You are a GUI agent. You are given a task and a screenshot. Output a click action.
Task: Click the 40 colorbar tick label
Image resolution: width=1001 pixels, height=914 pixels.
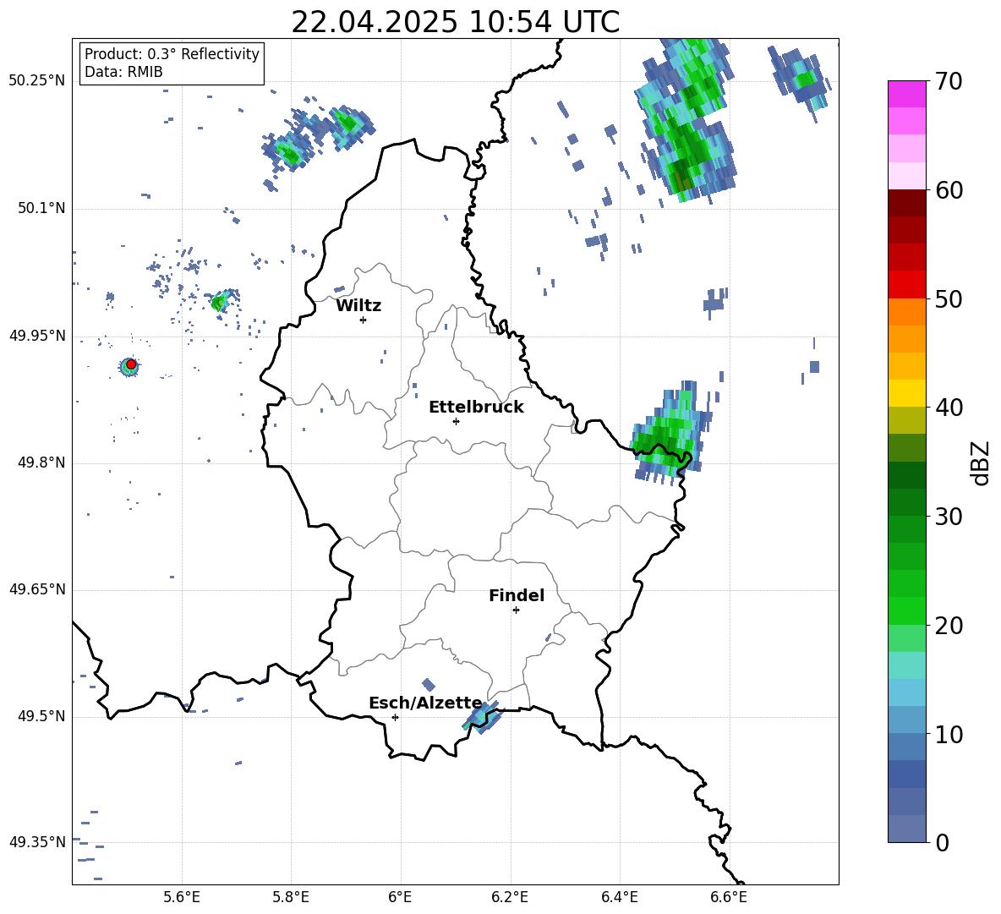click(x=949, y=408)
